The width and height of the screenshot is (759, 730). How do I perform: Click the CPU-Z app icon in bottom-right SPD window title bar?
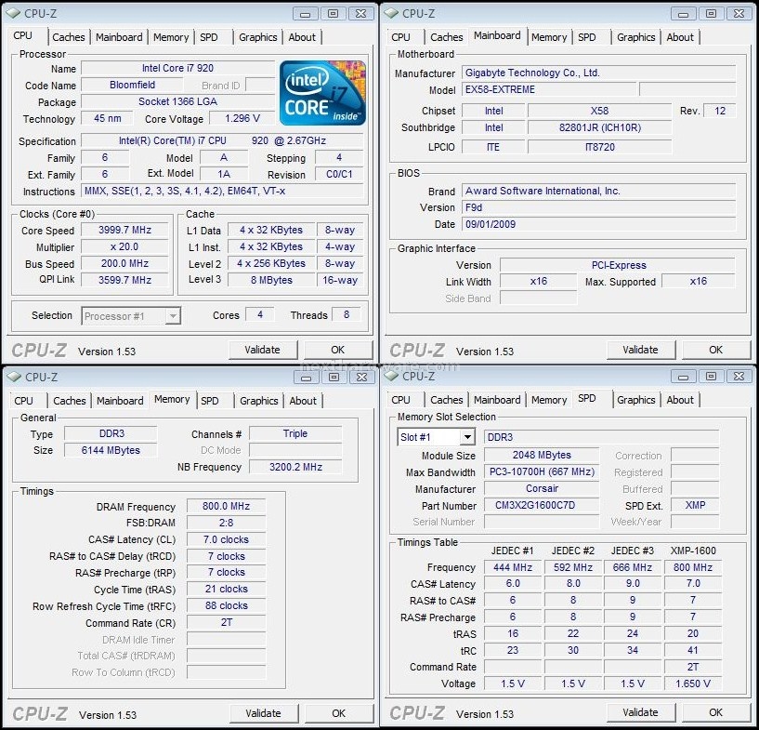(391, 376)
